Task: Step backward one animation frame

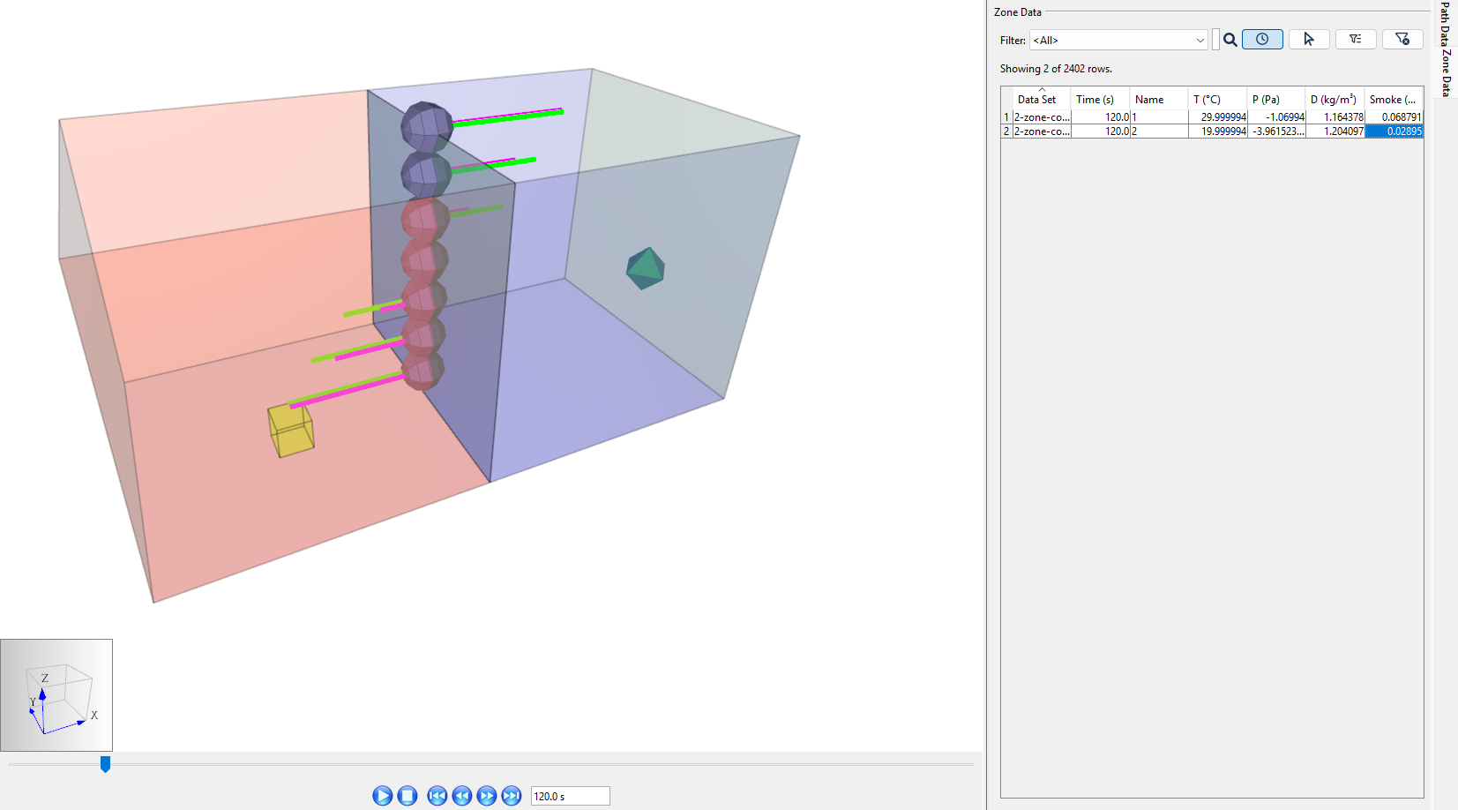Action: coord(460,795)
